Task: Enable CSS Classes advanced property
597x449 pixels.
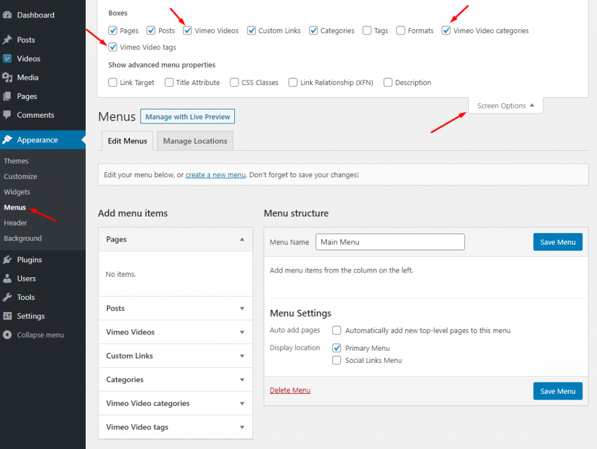Action: click(x=234, y=83)
